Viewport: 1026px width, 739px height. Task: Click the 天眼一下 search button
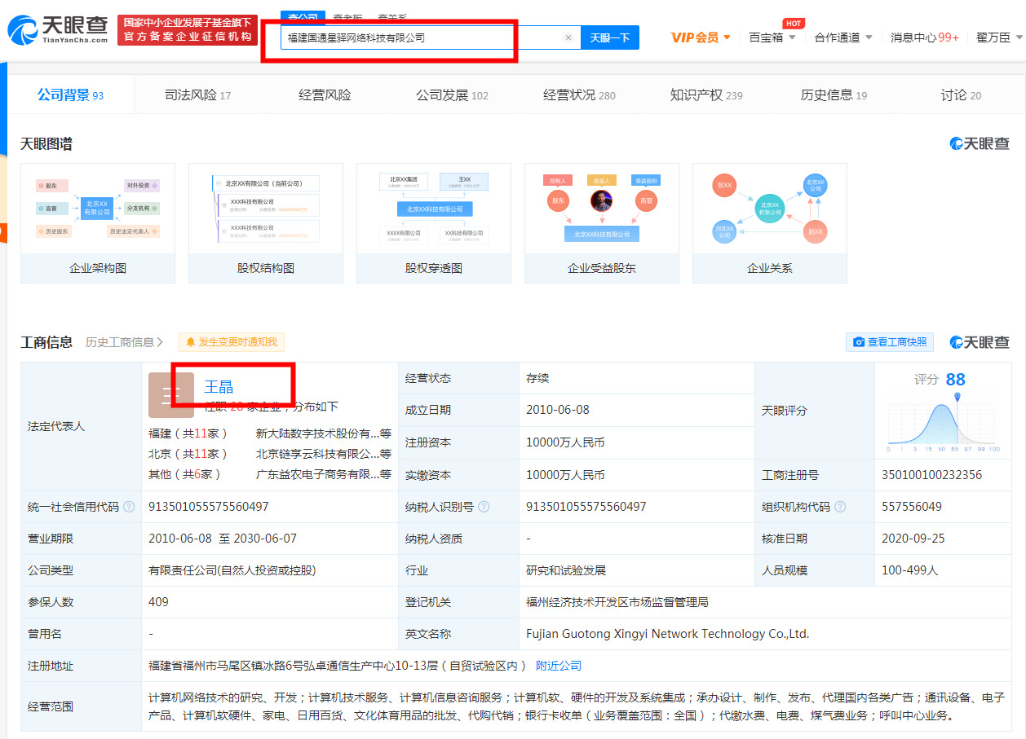click(610, 37)
